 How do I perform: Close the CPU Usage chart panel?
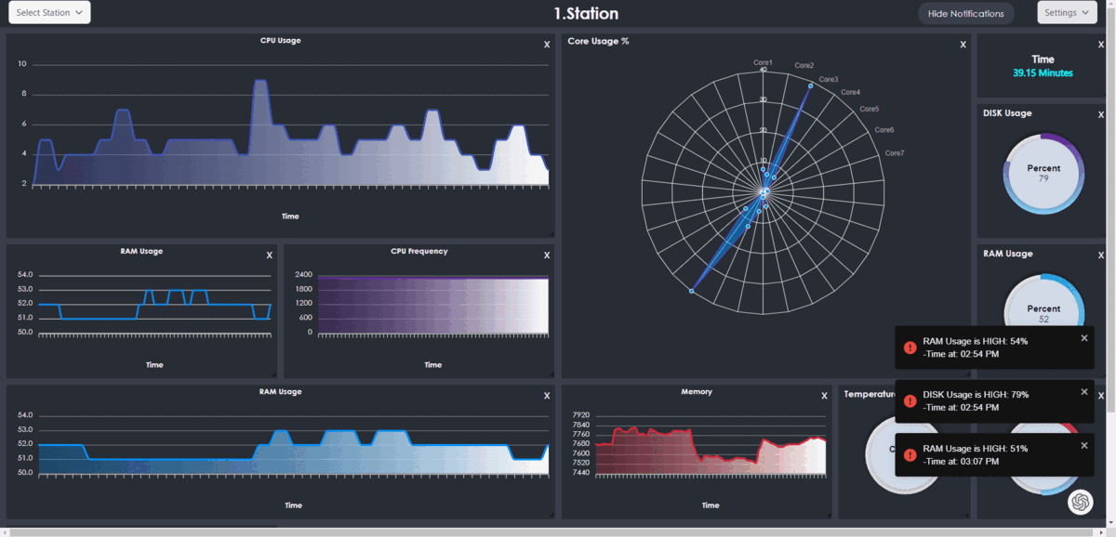click(x=547, y=44)
